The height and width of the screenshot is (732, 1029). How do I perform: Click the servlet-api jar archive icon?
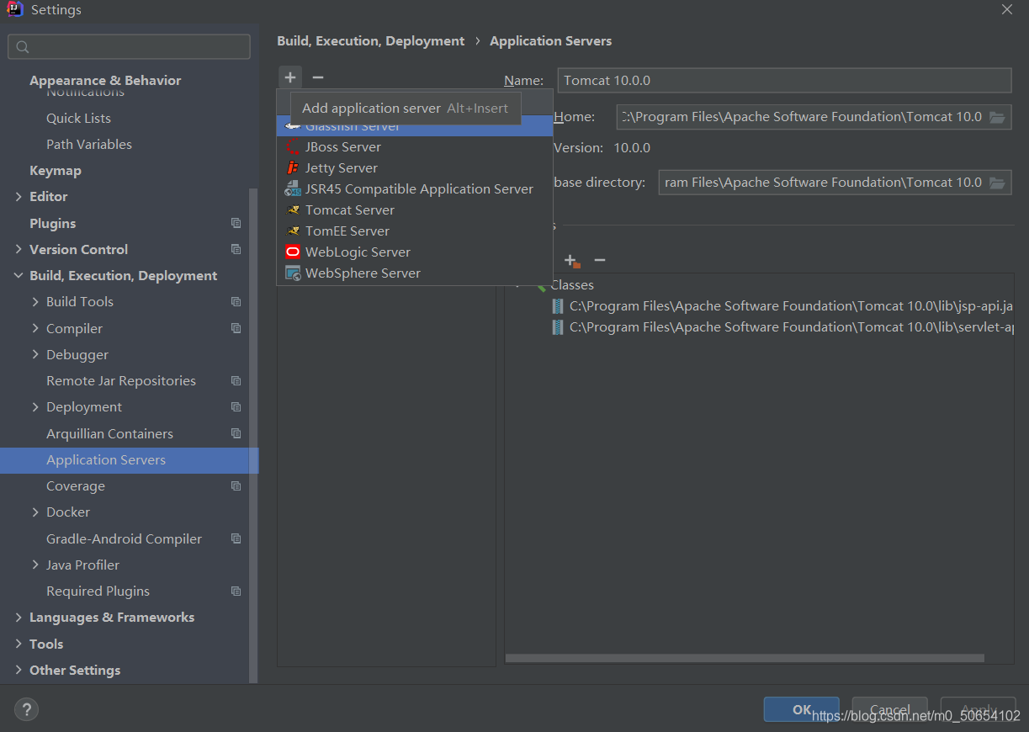point(558,327)
